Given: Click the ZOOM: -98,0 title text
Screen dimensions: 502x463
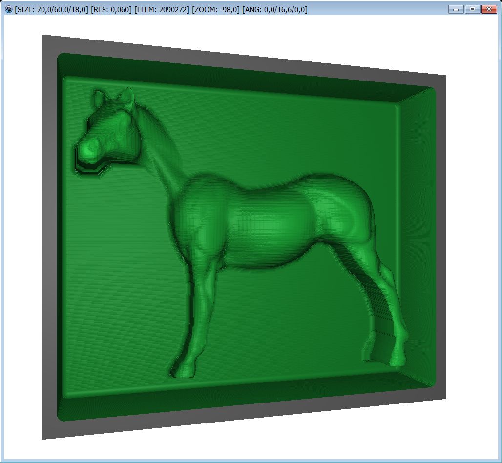Looking at the screenshot, I should tap(216, 10).
